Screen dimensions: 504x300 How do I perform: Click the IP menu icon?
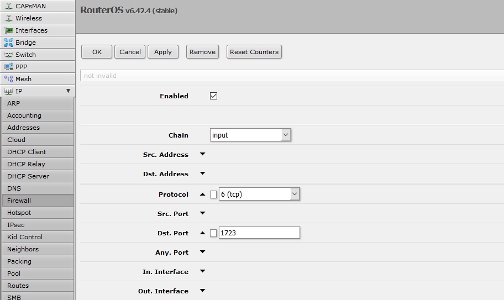click(9, 91)
